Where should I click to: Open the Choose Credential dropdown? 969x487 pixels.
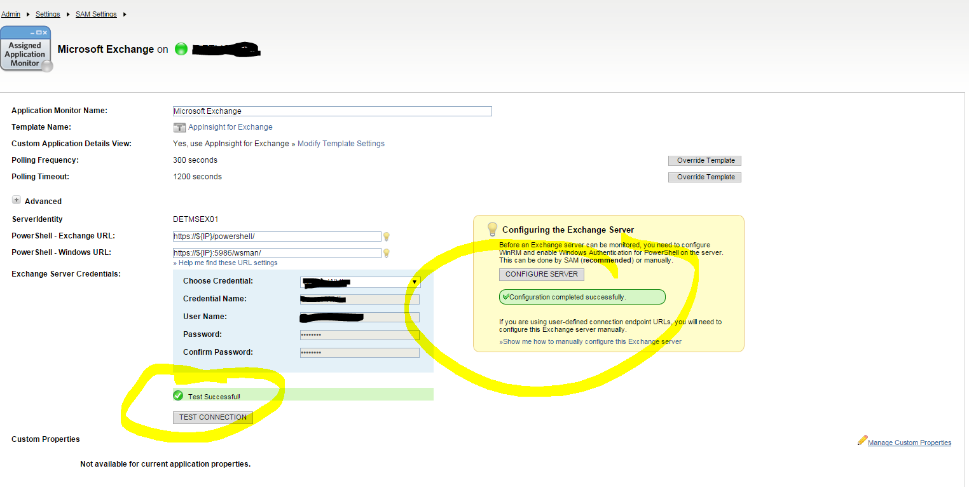[x=415, y=282]
